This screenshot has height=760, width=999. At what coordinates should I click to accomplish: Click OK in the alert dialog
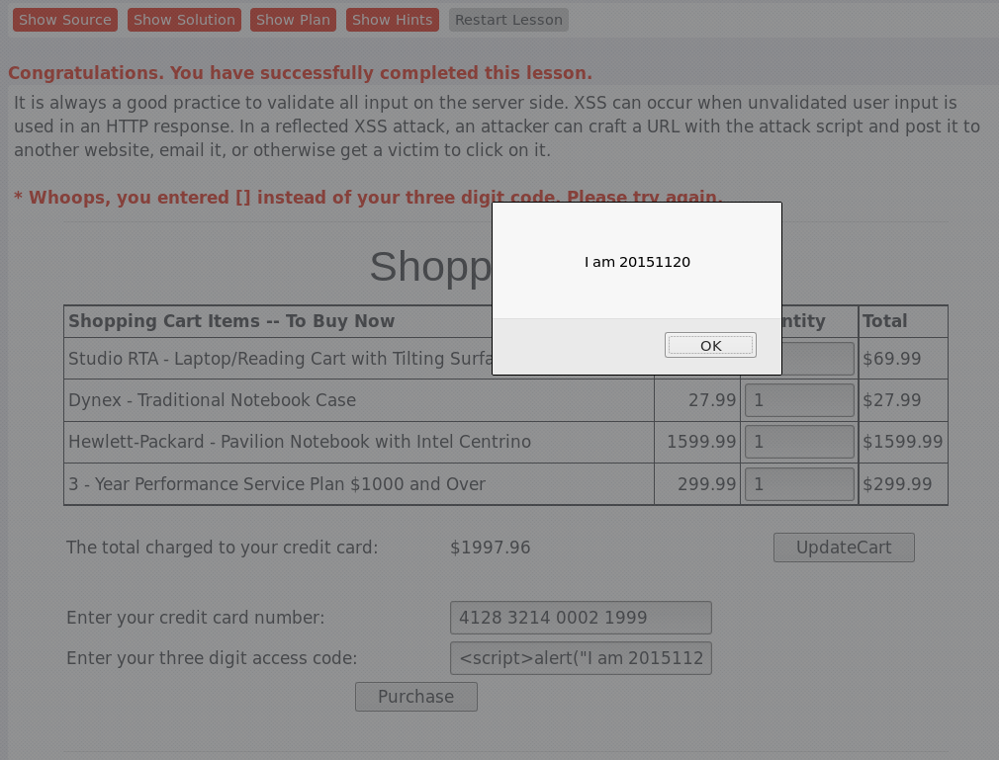click(x=710, y=345)
